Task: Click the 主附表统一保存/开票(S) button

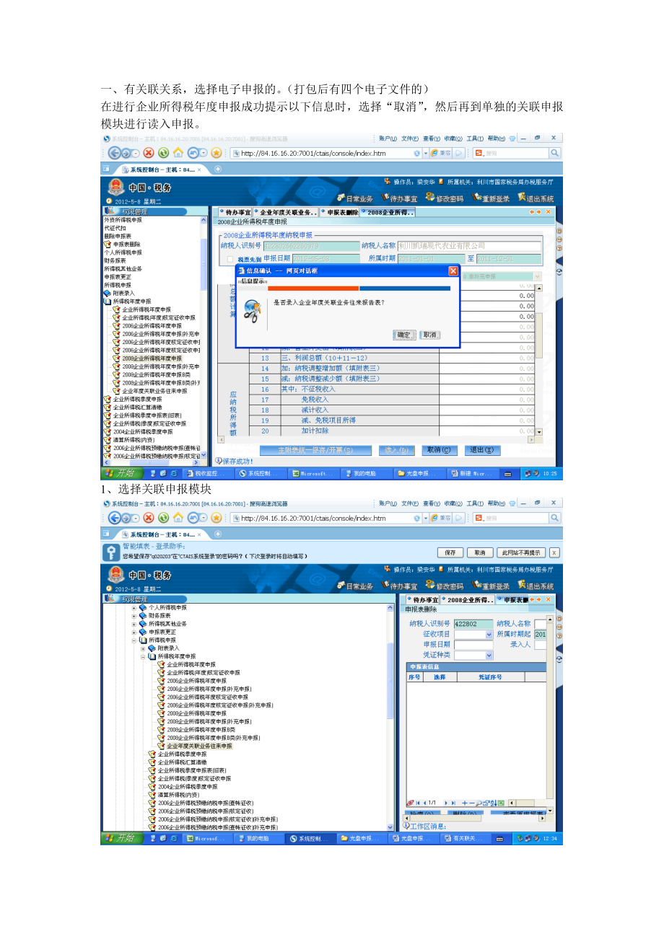Action: pyautogui.click(x=315, y=450)
